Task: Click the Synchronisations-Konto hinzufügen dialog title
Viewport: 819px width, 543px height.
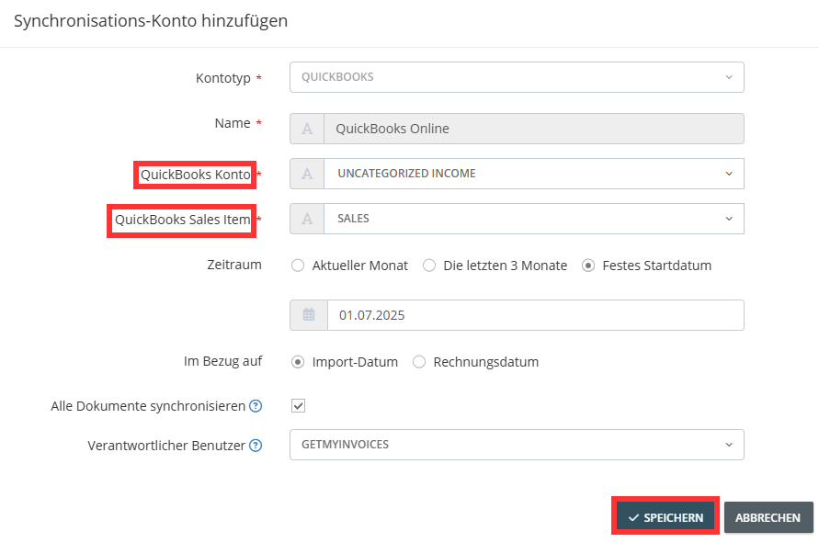Action: [x=151, y=21]
